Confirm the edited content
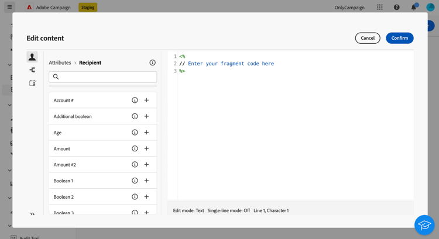 pyautogui.click(x=400, y=38)
